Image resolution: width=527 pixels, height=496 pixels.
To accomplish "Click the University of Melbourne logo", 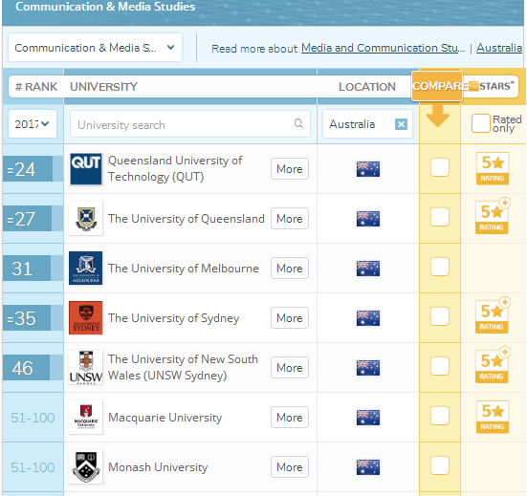I will pos(86,268).
